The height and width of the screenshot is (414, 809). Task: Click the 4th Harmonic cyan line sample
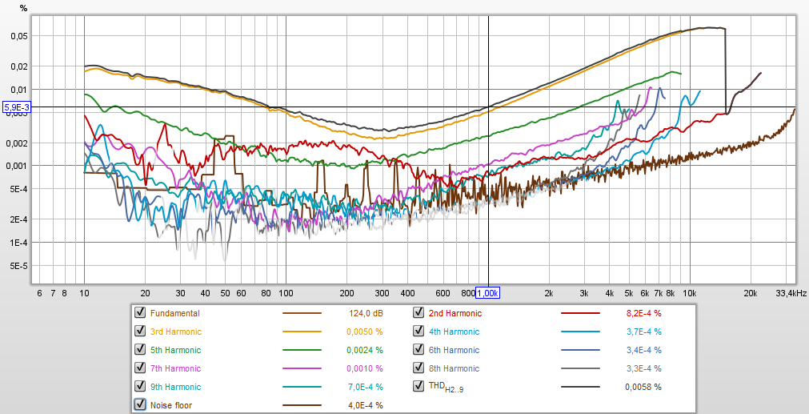click(580, 332)
